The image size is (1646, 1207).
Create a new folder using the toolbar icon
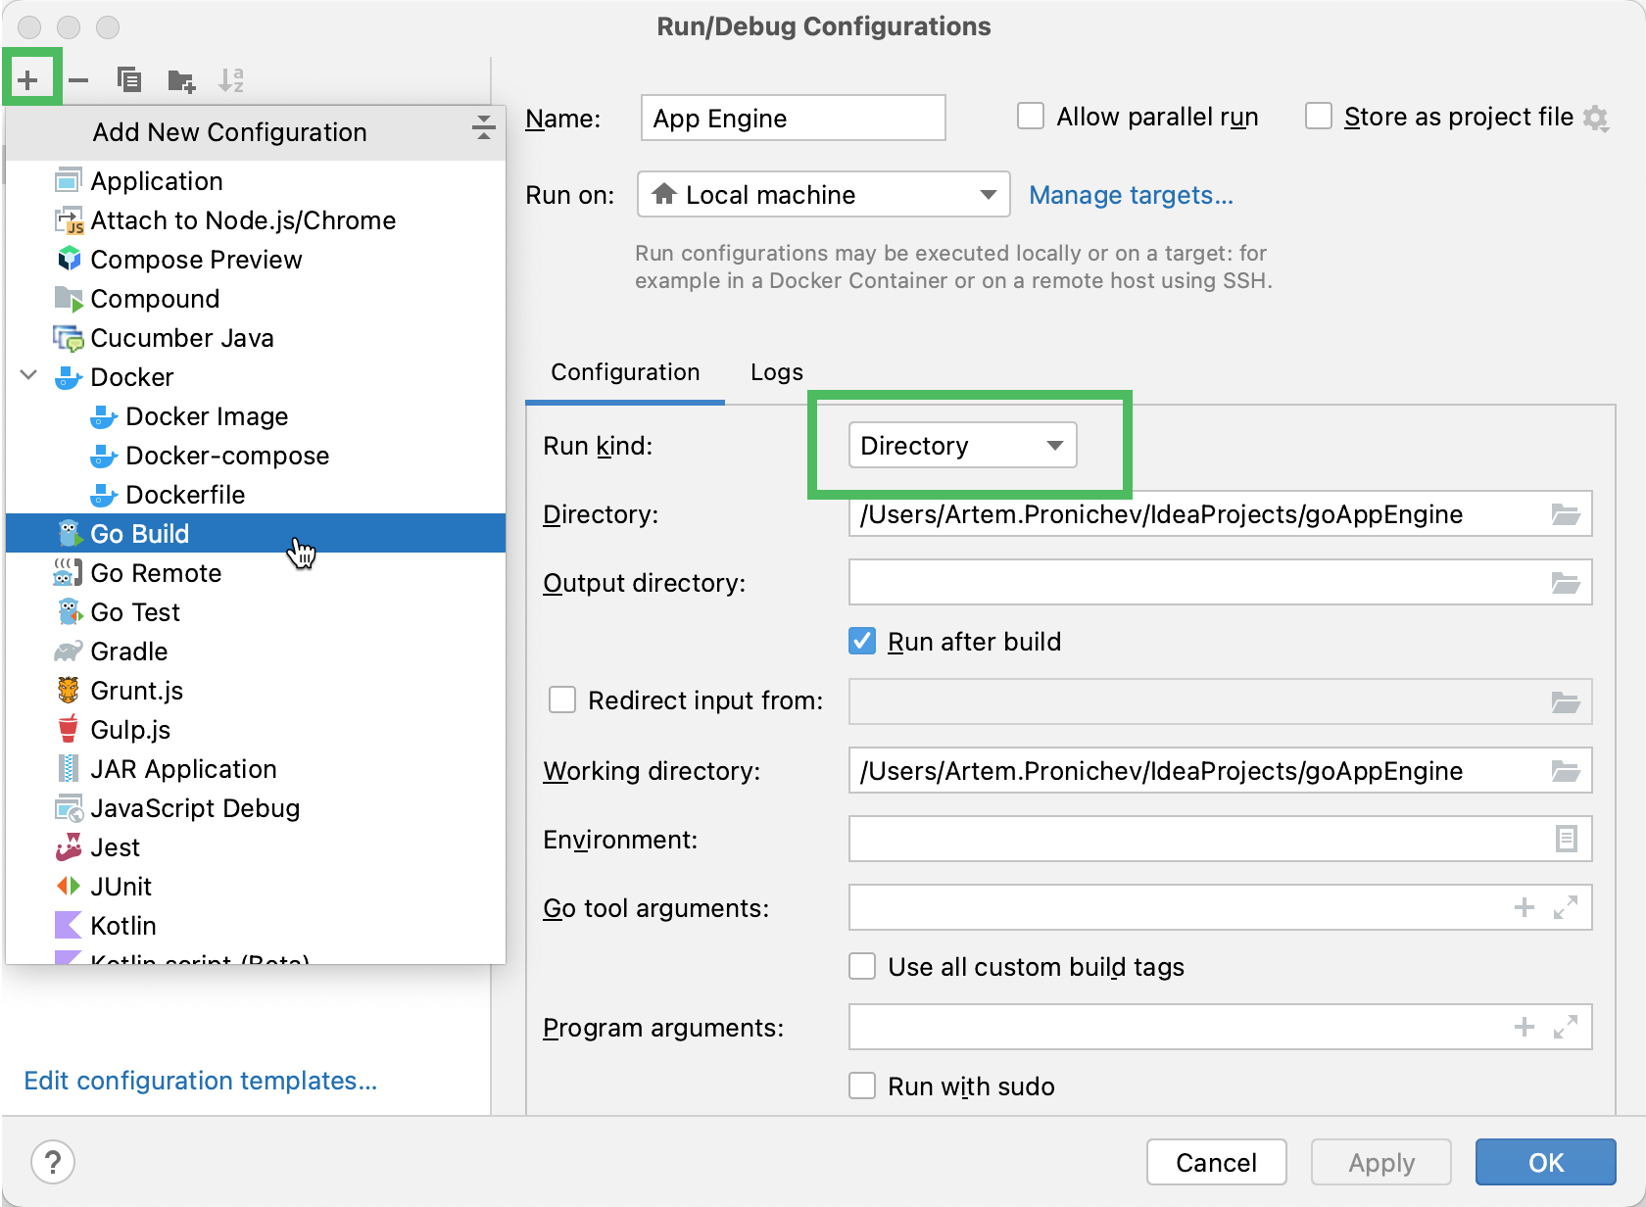(x=180, y=79)
